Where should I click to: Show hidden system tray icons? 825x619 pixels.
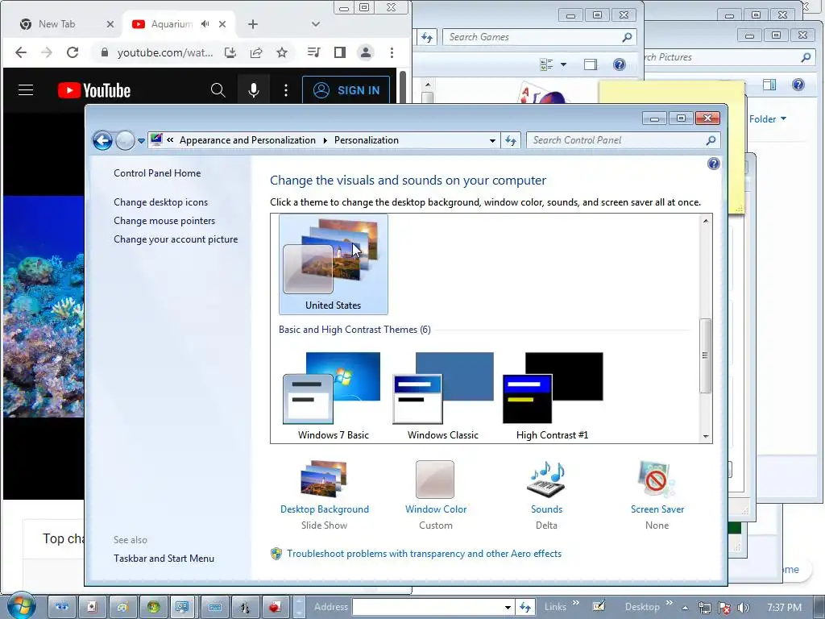point(685,608)
